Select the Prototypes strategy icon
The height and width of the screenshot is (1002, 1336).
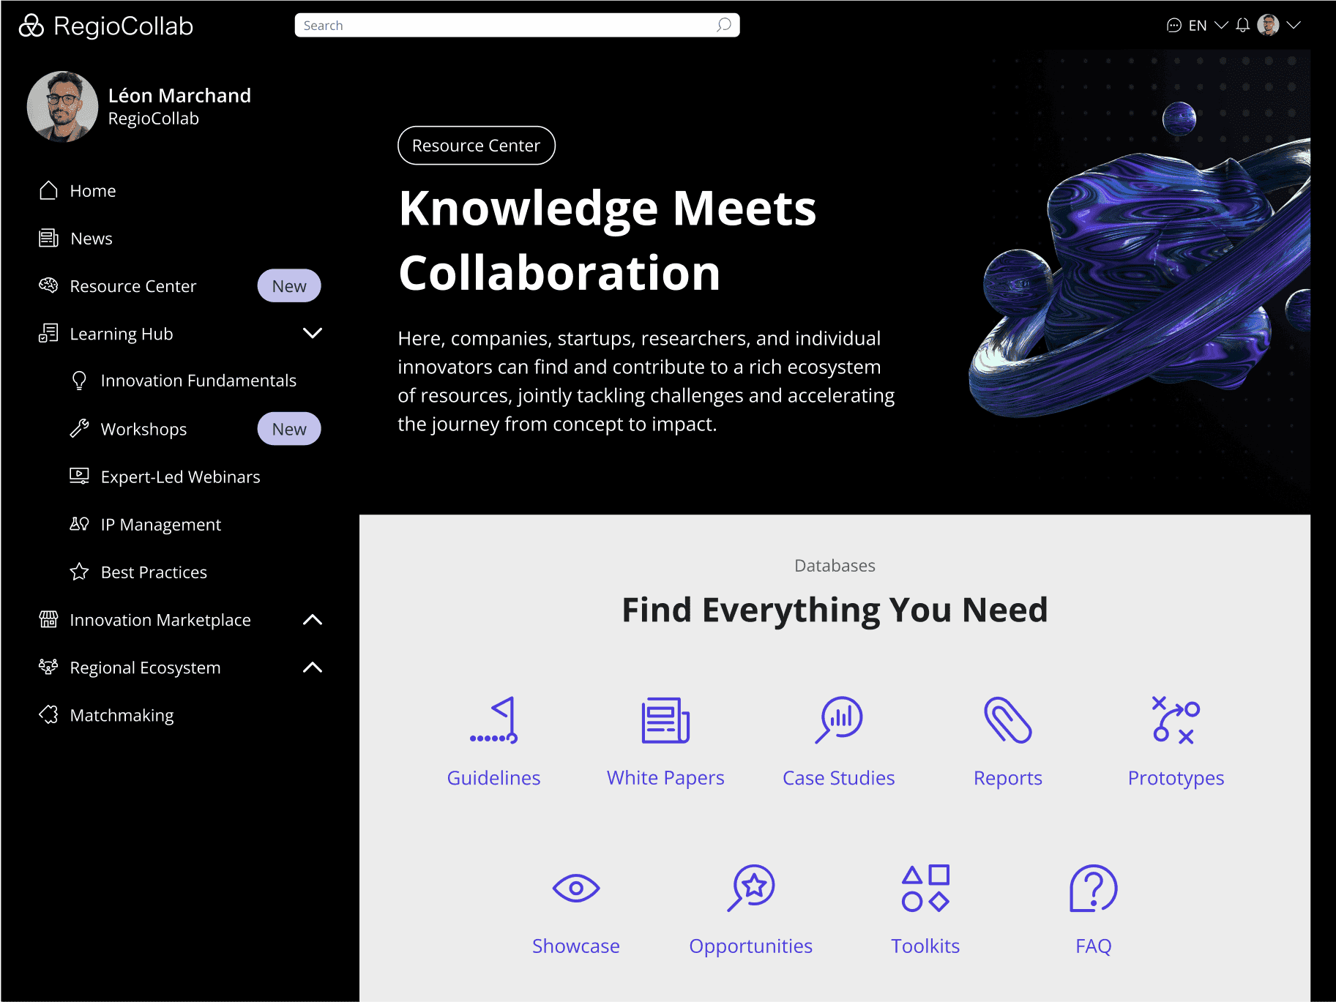pyautogui.click(x=1175, y=720)
